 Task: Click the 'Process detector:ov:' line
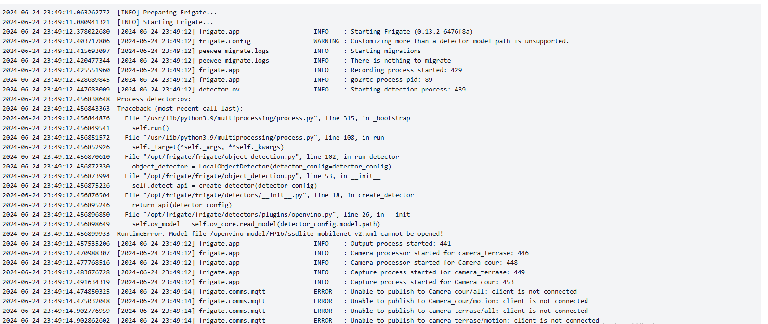click(x=154, y=99)
